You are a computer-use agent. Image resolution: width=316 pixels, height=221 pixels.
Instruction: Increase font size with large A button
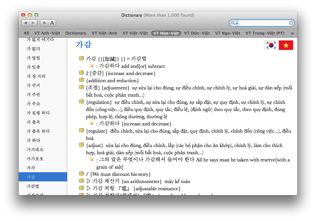point(52,23)
